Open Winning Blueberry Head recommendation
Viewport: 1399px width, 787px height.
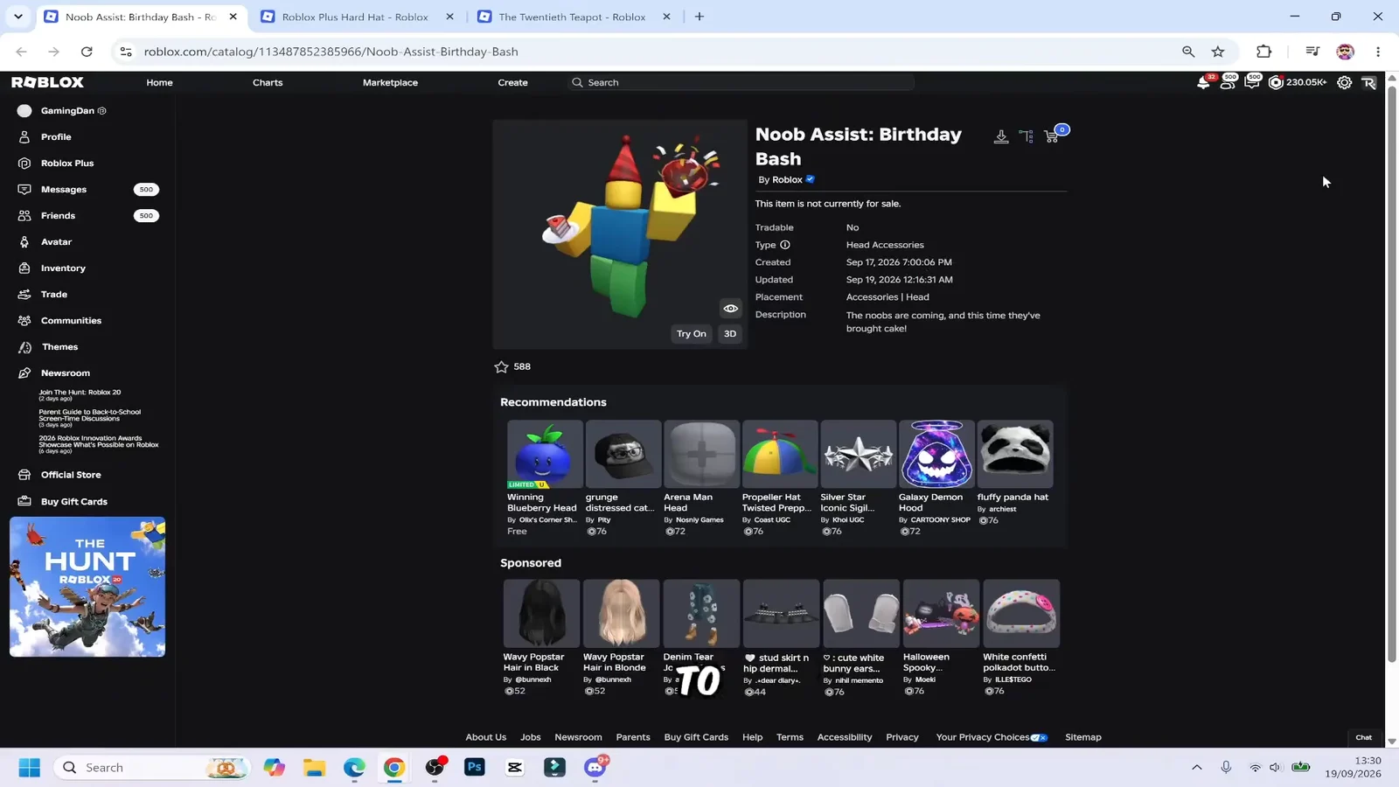[544, 477]
